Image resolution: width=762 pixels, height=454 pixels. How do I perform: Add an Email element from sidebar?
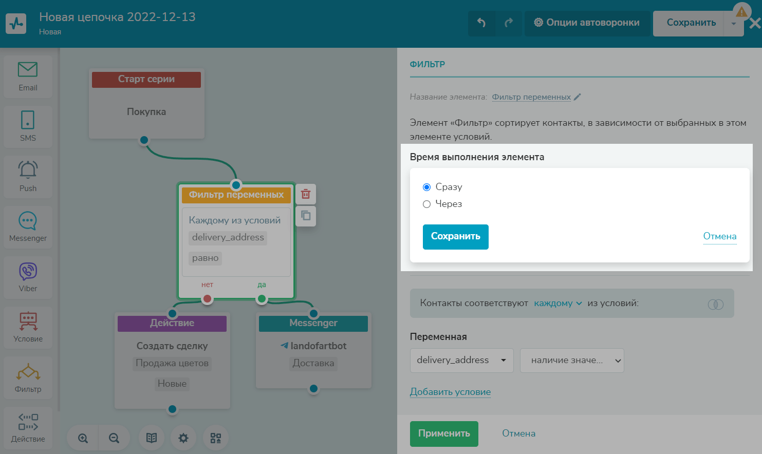pyautogui.click(x=28, y=77)
